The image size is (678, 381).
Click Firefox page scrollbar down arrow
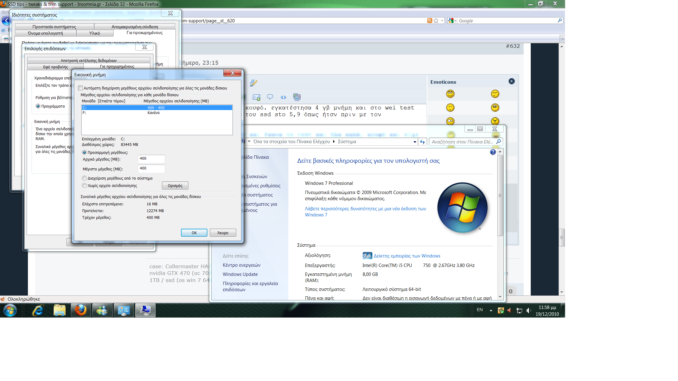coord(561,292)
